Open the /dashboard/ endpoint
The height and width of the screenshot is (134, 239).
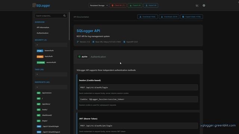coord(47,115)
